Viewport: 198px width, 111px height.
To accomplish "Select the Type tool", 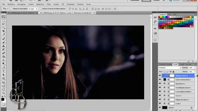I will [4, 72].
